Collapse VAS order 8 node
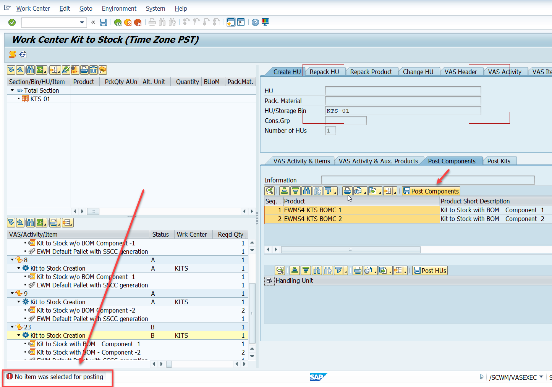This screenshot has height=387, width=552. click(12, 260)
